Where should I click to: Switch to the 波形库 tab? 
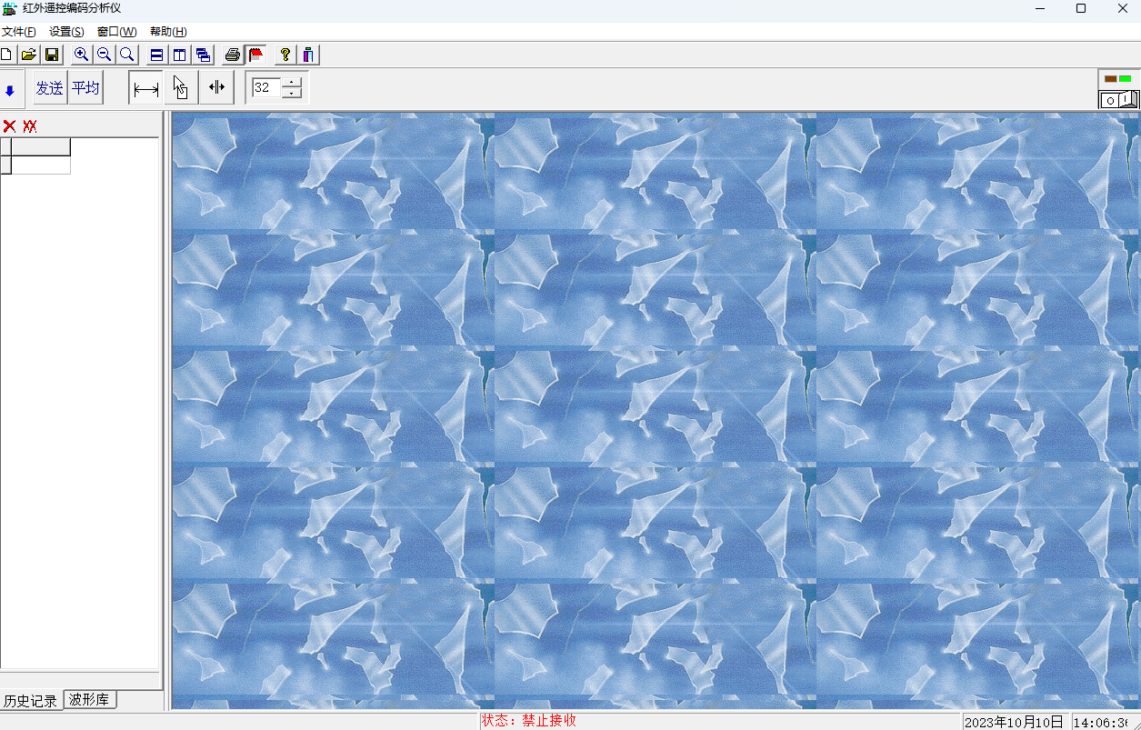(89, 699)
